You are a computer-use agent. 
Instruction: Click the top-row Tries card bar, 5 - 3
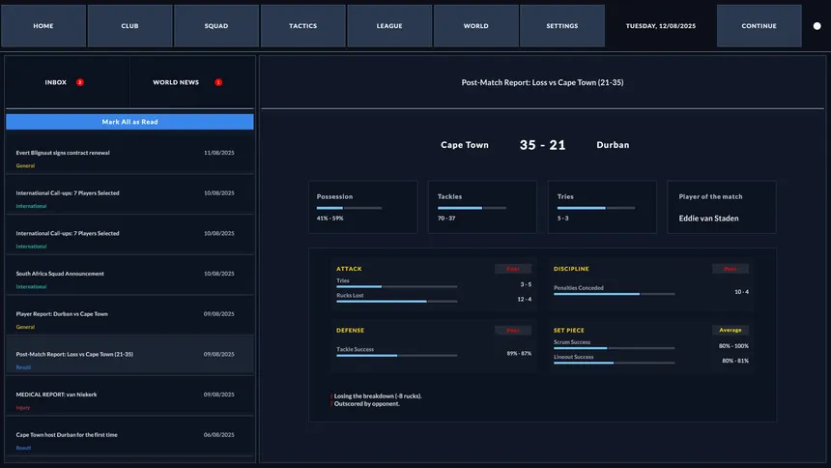point(596,208)
